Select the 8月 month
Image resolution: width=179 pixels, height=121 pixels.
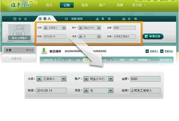coord(78,60)
